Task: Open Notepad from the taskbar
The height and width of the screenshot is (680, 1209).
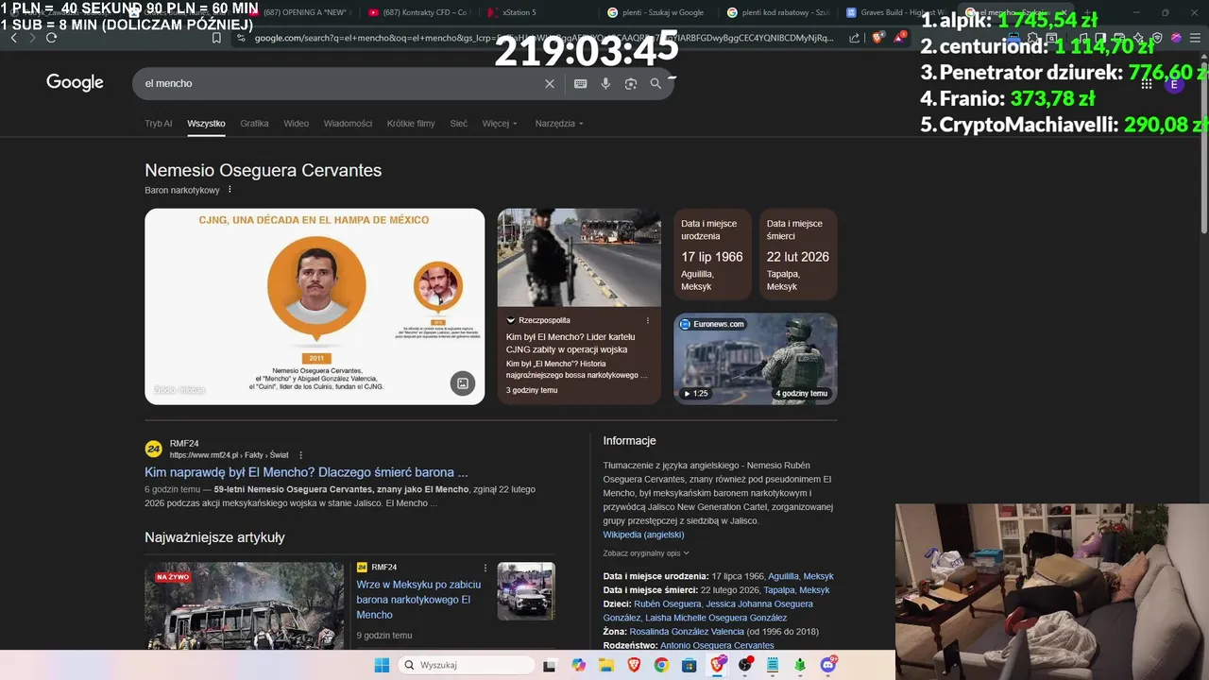Action: click(x=773, y=665)
